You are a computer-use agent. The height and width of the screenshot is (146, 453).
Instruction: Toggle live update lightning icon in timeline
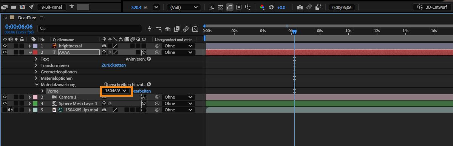click(150, 29)
